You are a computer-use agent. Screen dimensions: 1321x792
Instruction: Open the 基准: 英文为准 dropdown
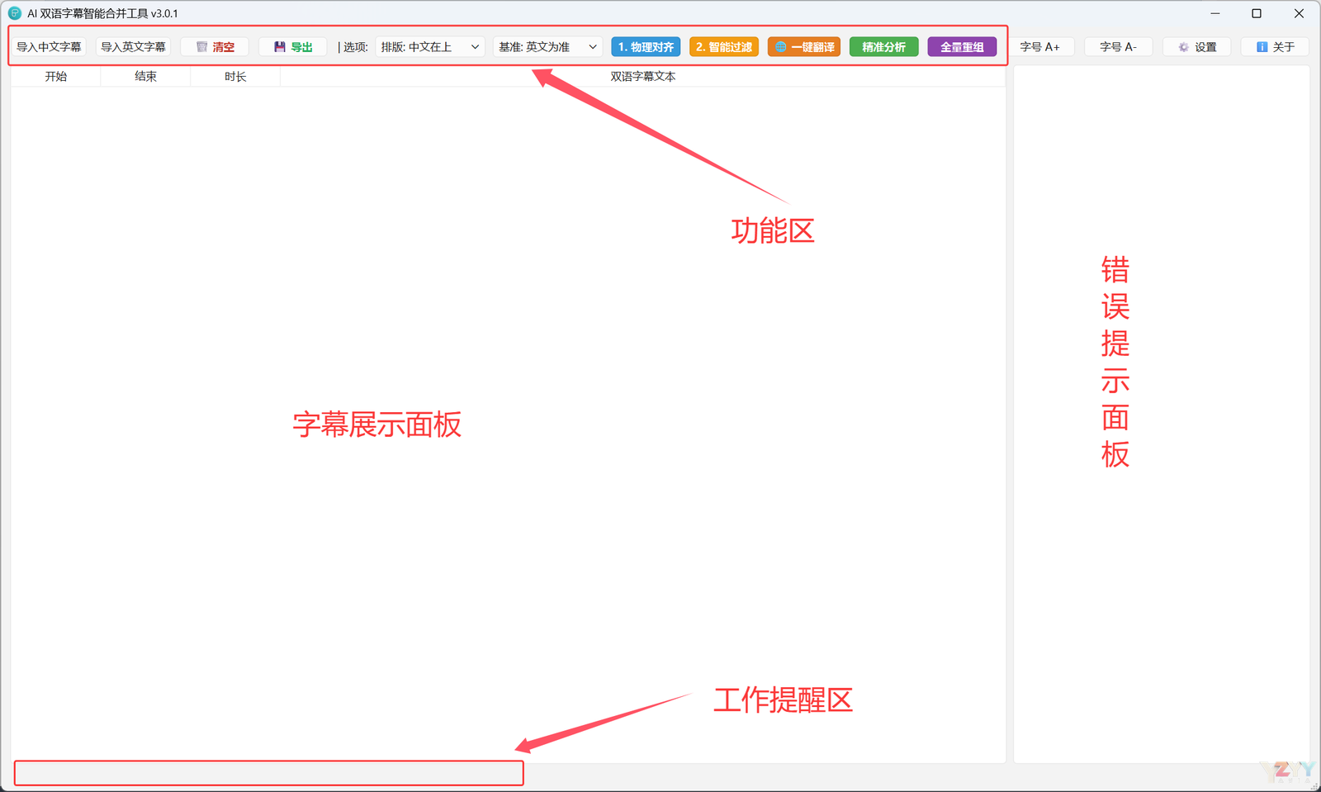point(547,47)
